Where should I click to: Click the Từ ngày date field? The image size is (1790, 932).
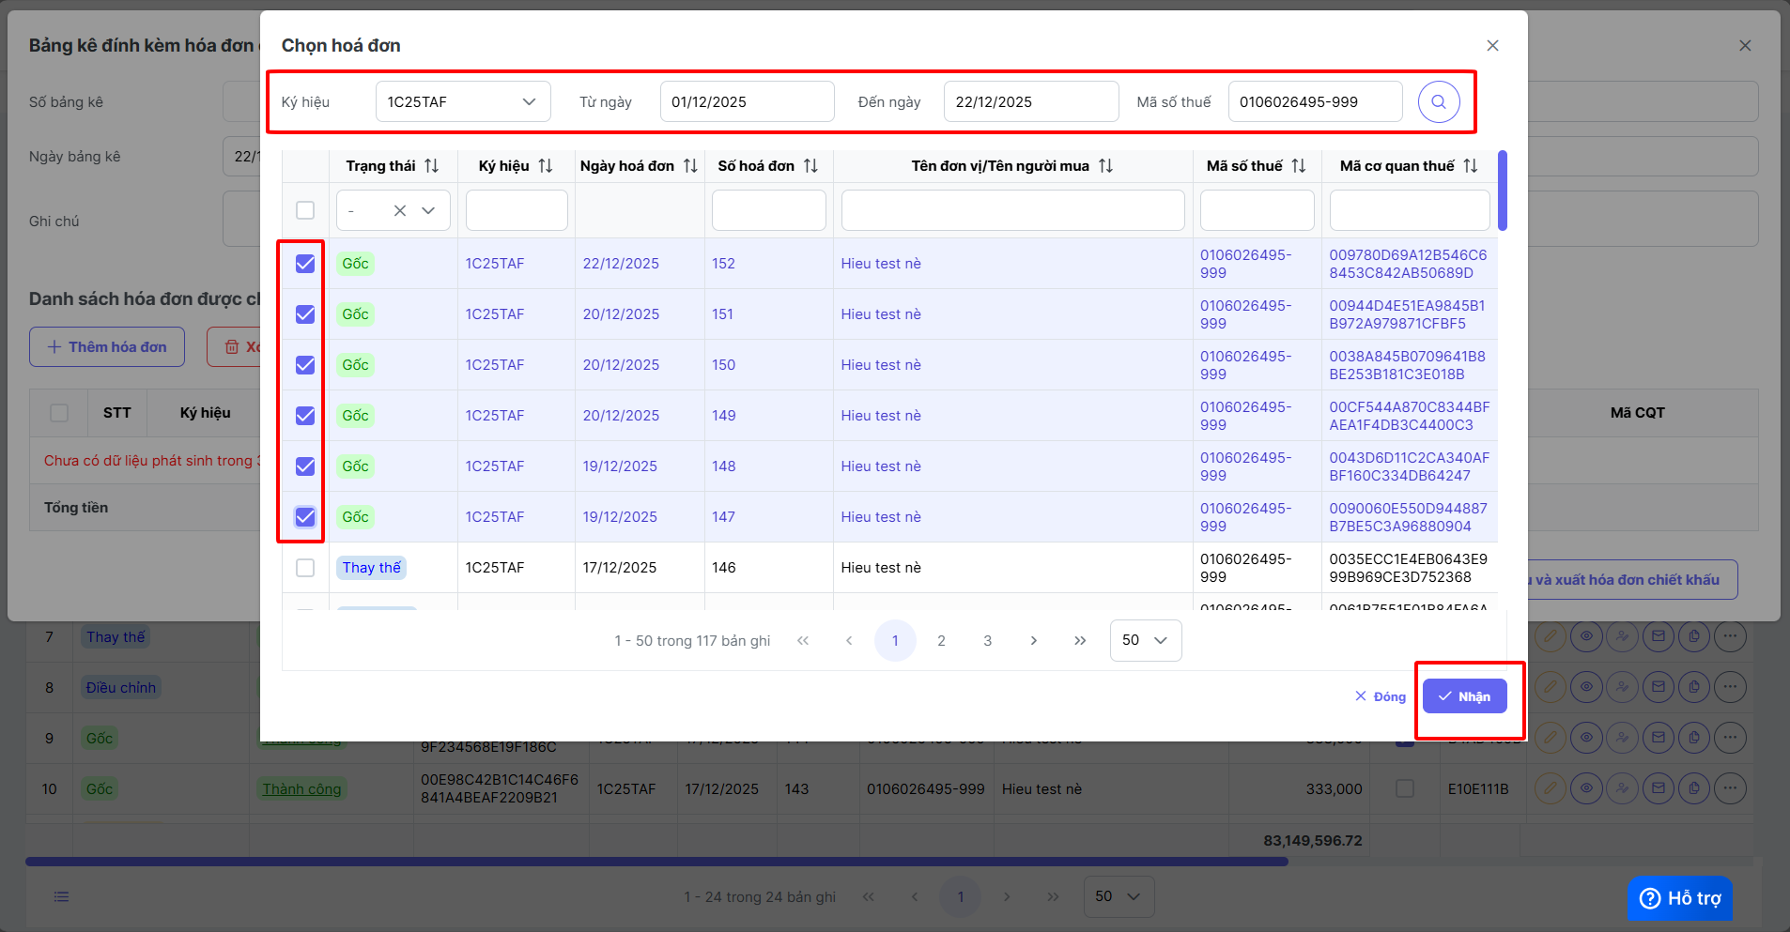coord(747,101)
